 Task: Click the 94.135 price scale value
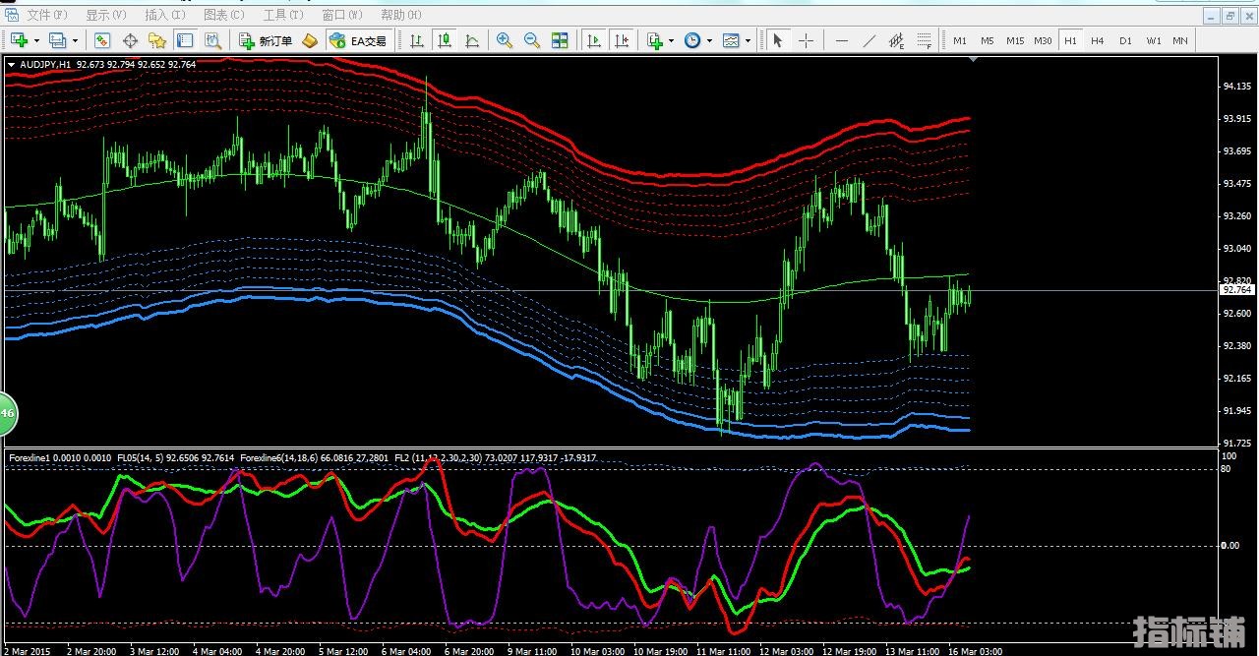click(1236, 87)
